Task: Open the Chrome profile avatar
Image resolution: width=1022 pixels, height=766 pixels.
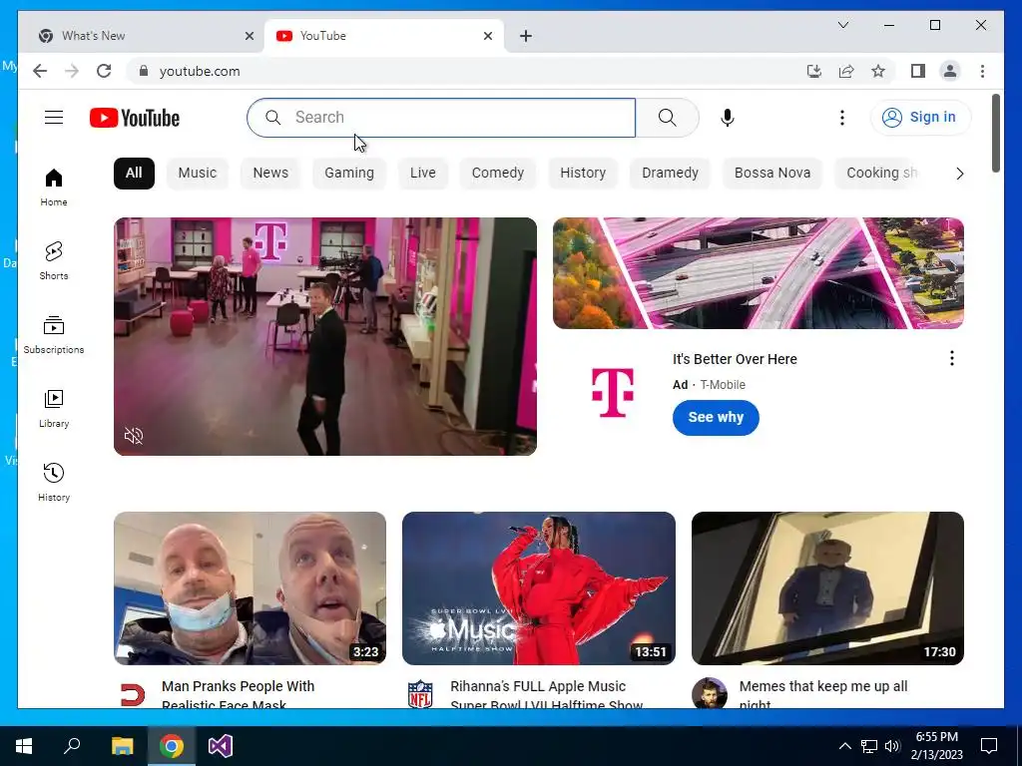Action: click(x=950, y=71)
